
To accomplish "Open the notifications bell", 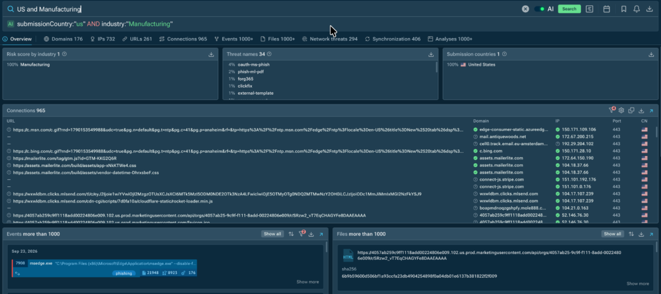I will tap(636, 9).
